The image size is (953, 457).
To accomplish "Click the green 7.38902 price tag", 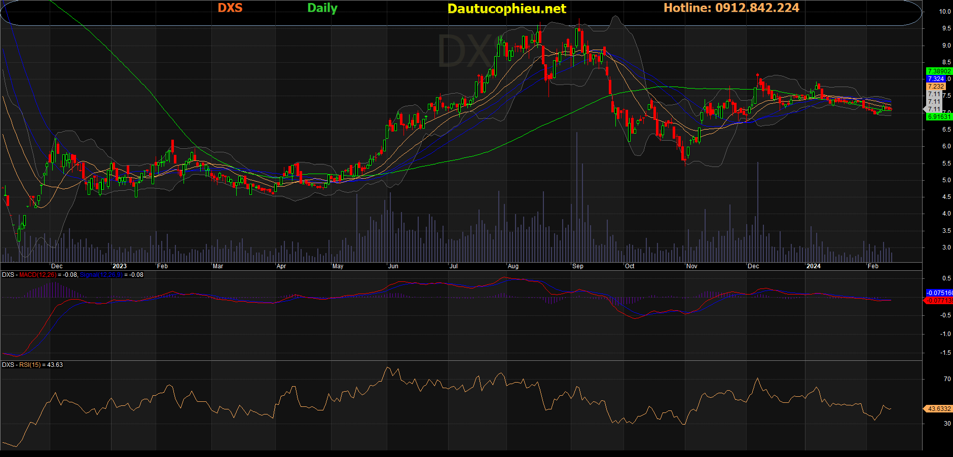I will pos(938,71).
